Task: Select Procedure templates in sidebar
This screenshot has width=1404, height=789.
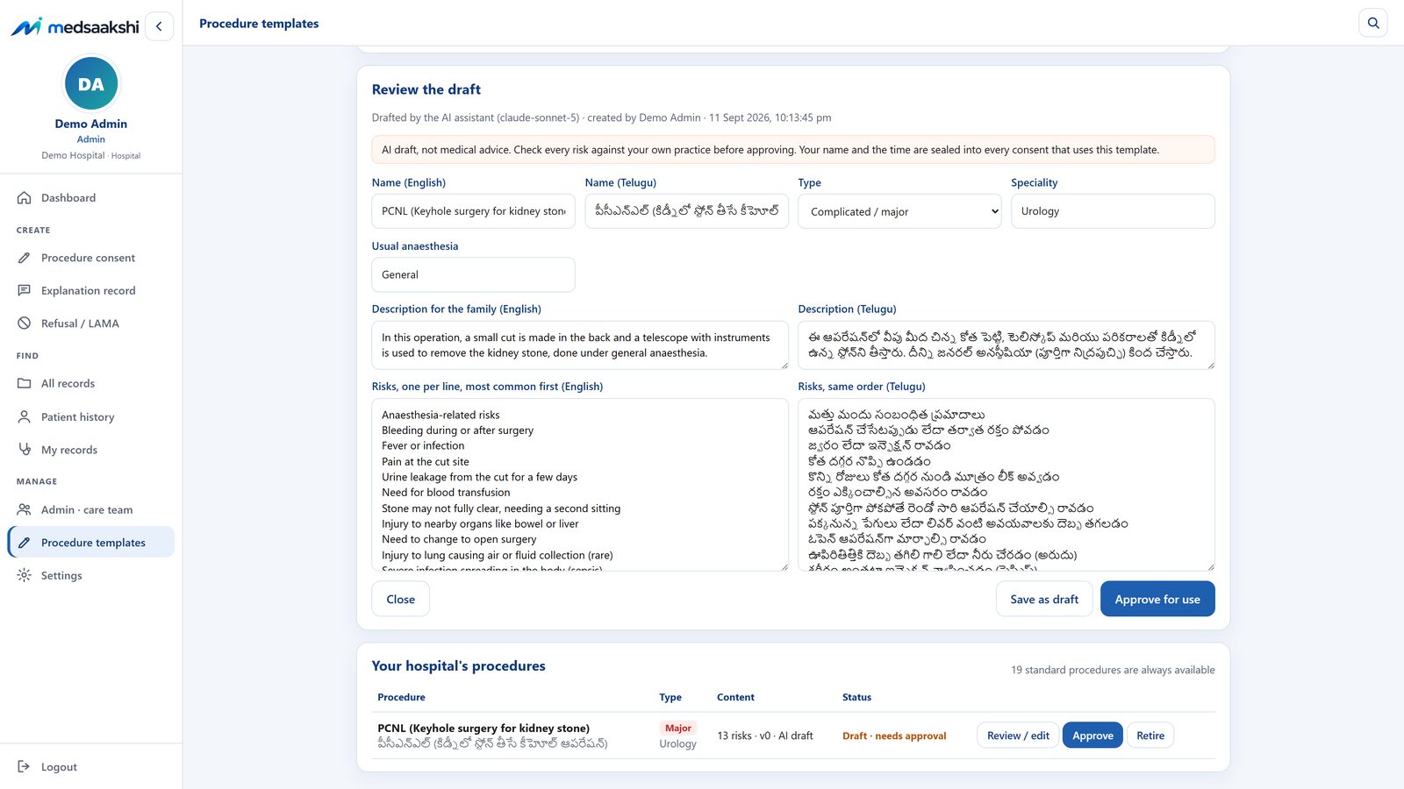Action: click(x=91, y=542)
